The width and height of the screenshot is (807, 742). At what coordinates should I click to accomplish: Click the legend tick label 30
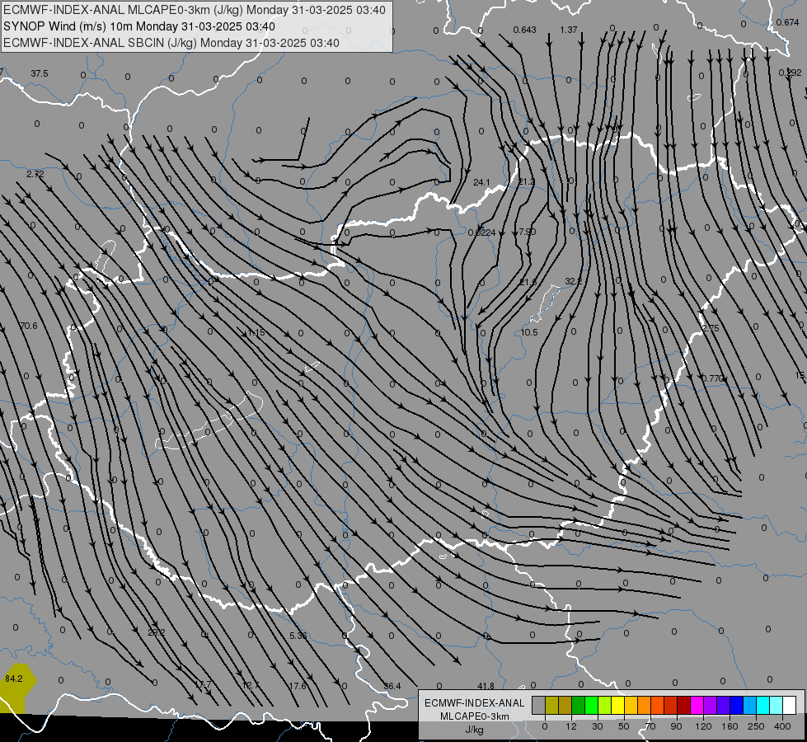coord(598,726)
